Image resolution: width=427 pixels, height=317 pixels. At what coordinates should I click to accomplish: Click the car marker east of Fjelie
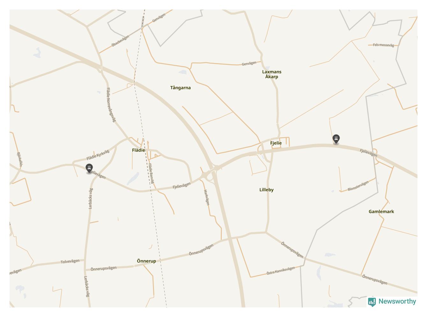point(336,139)
